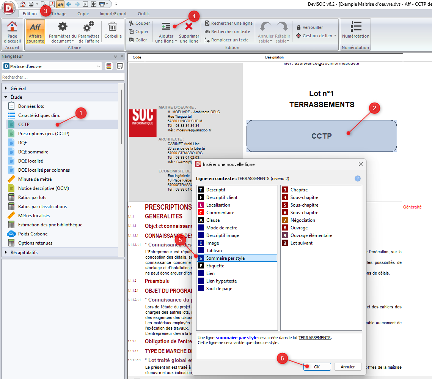This screenshot has width=432, height=379.
Task: Open Paramètres du document gear icon
Action: click(63, 27)
